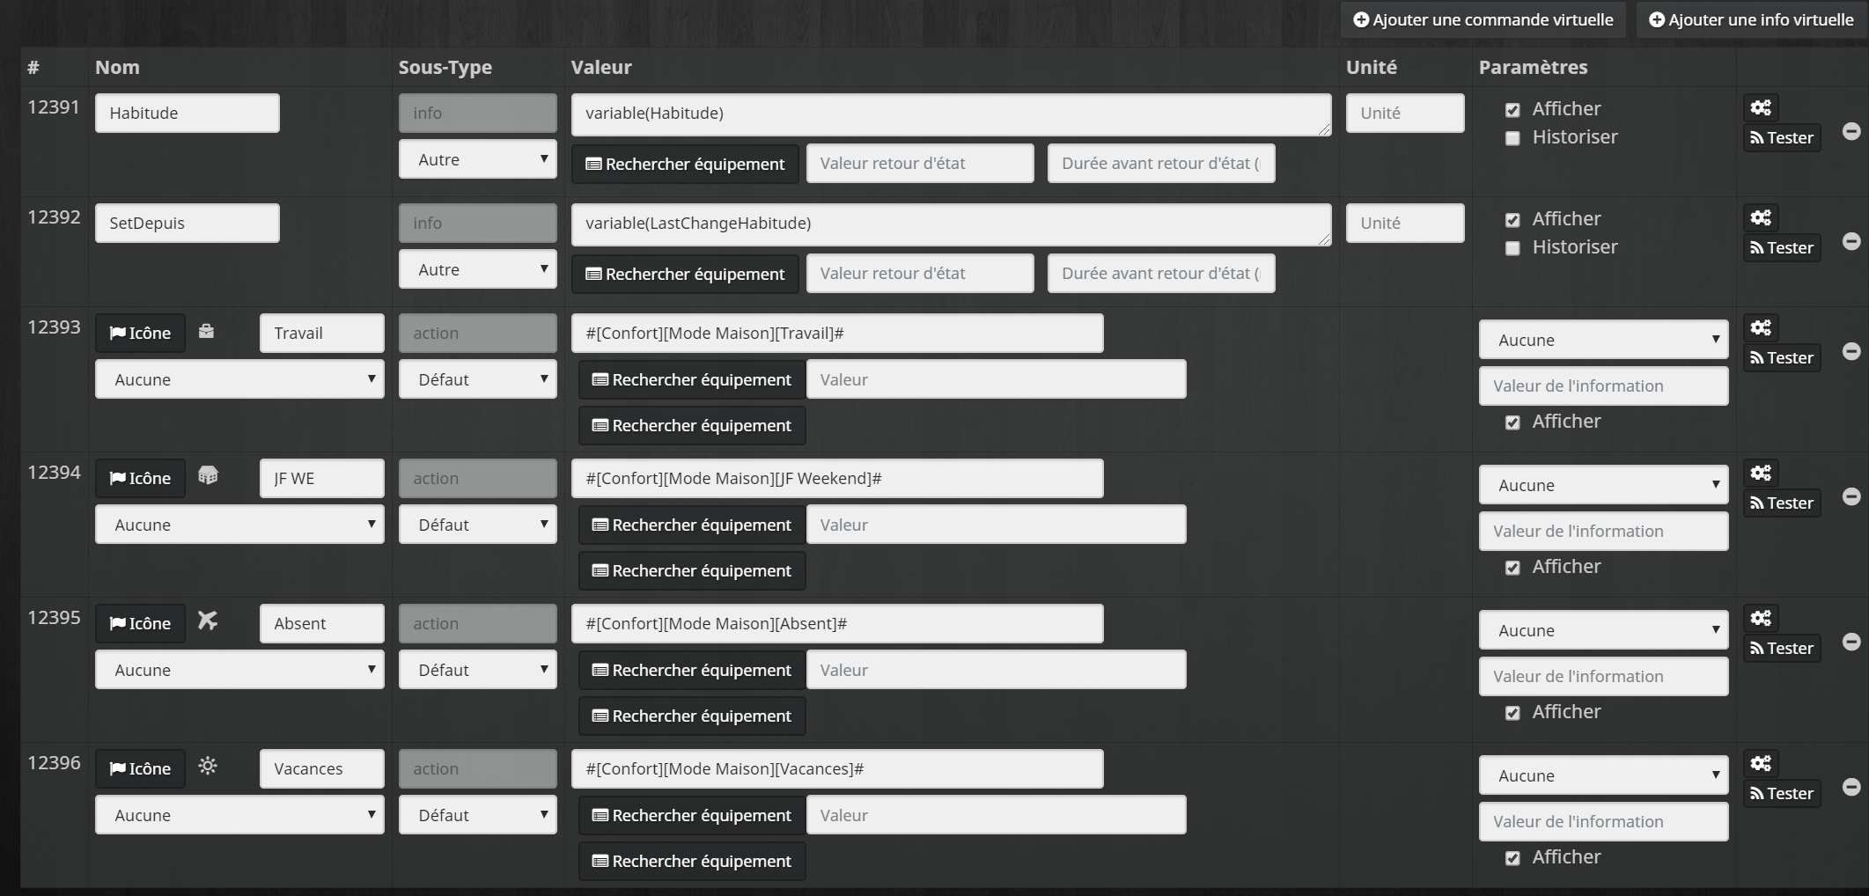The width and height of the screenshot is (1869, 896).
Task: Click Durée avant retour d'état field for SetDepuis
Action: coord(1161,273)
